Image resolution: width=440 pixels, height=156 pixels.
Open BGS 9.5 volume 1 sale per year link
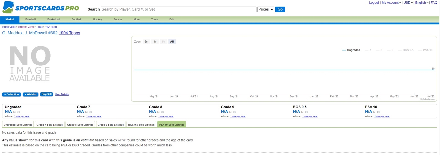pos(310,116)
